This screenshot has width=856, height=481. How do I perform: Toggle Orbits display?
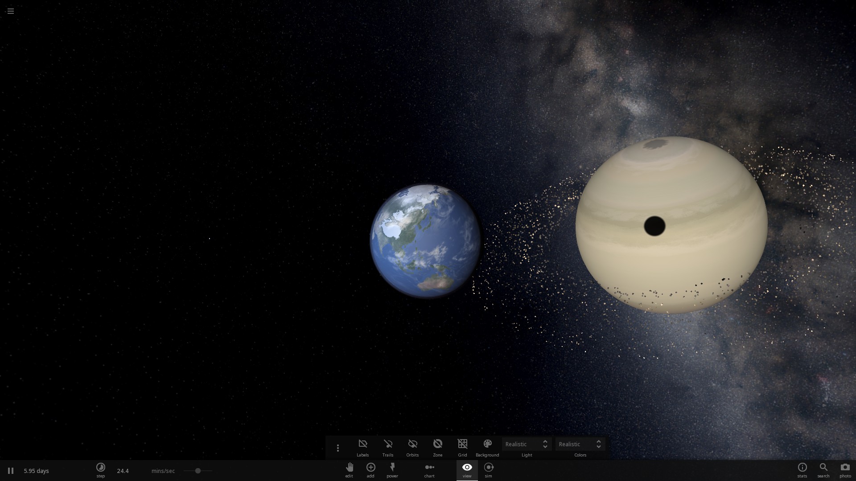[412, 444]
